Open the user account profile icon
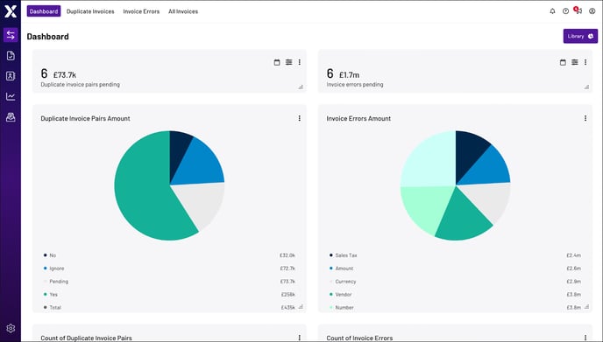This screenshot has height=342, width=603. [x=592, y=11]
